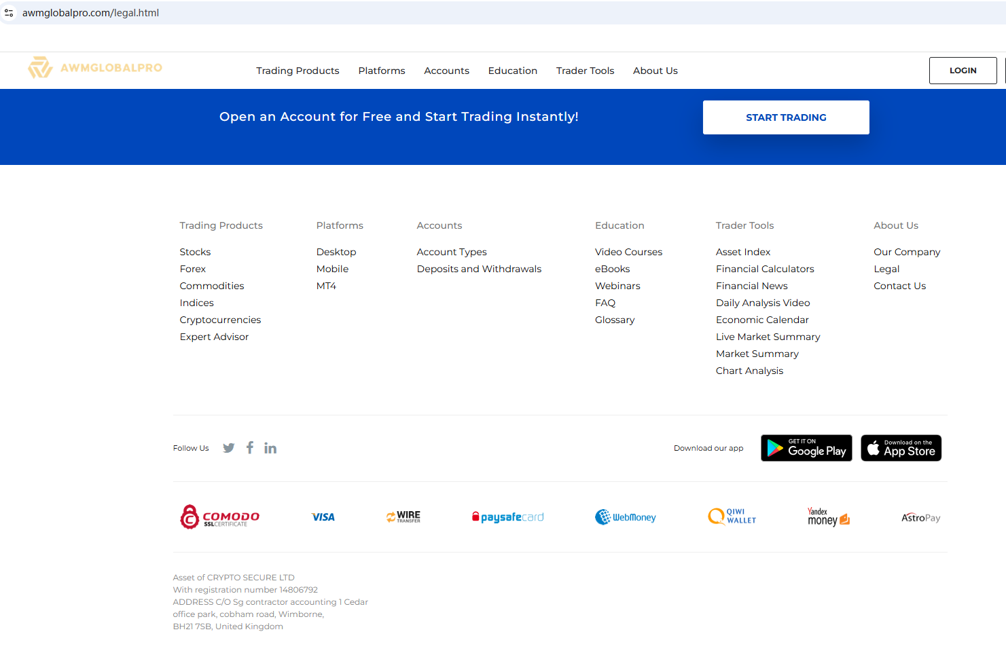
Task: Open Trading Products in top navigation
Action: (298, 71)
